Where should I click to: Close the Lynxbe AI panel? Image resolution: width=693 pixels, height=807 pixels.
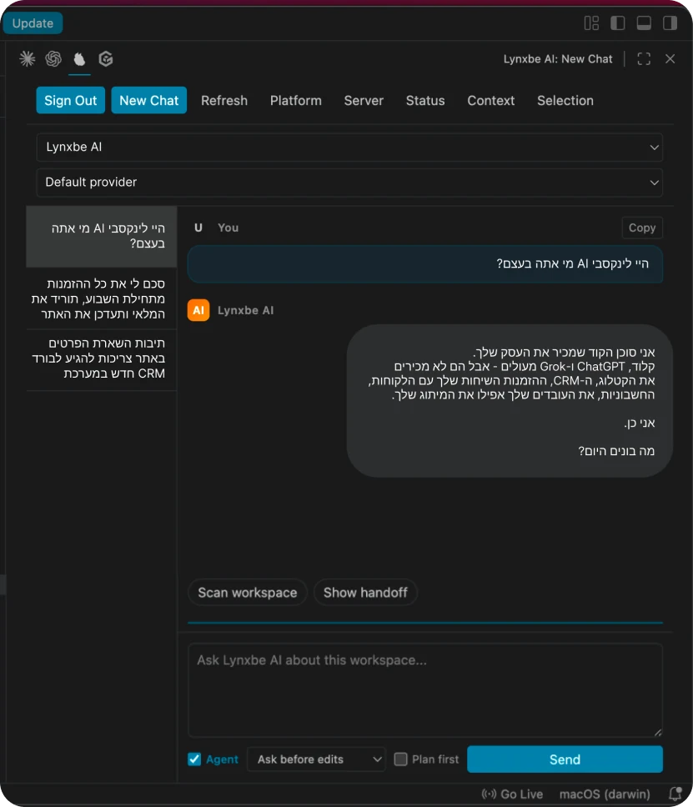pyautogui.click(x=670, y=58)
